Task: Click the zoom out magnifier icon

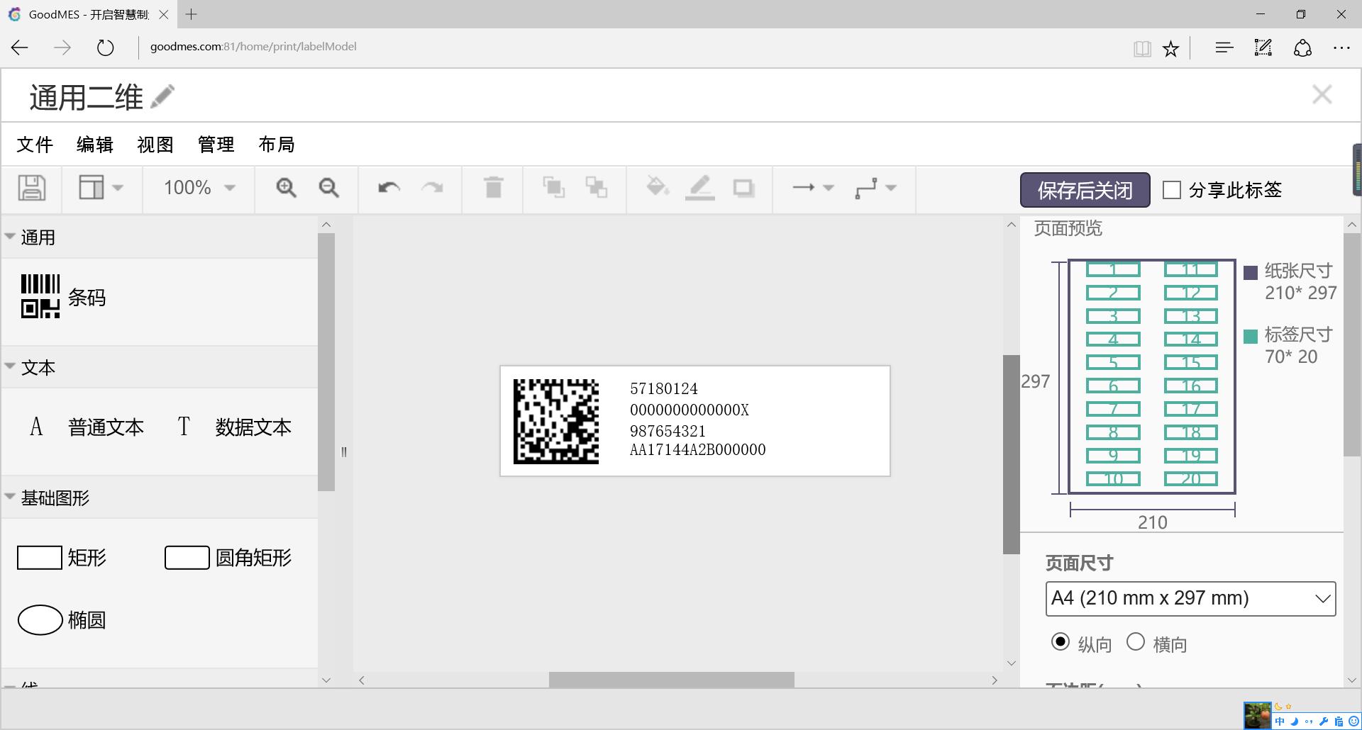Action: [328, 188]
